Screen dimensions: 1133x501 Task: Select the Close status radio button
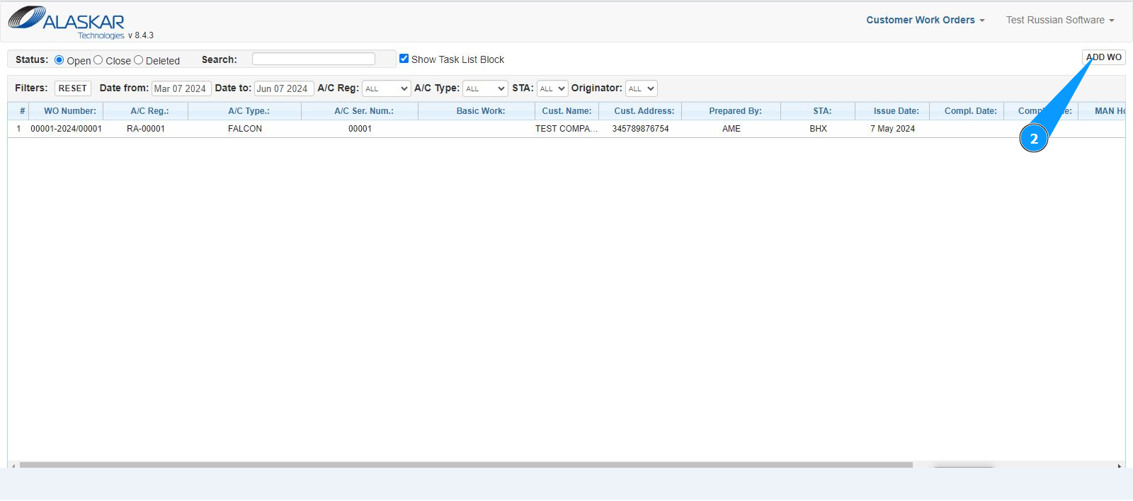click(x=98, y=60)
